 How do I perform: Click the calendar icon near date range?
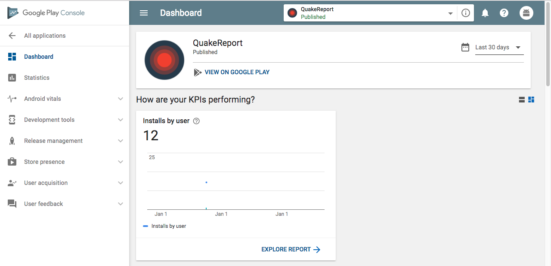465,47
